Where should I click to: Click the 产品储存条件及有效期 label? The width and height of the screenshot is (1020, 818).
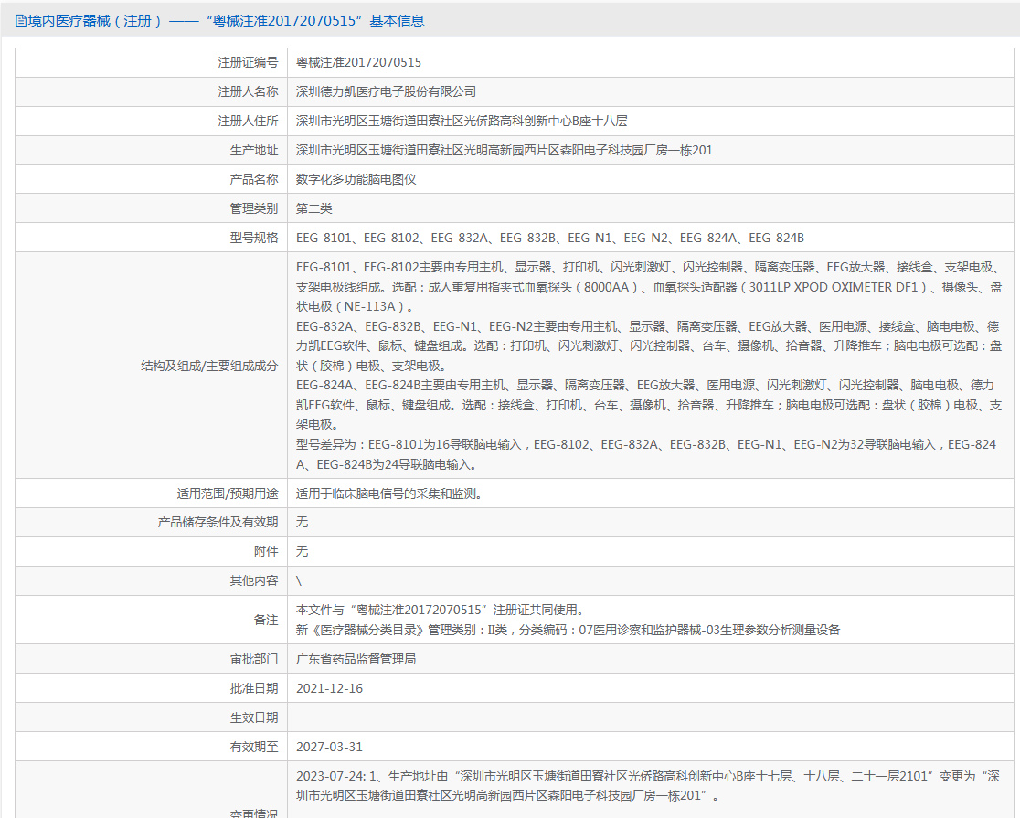(218, 523)
